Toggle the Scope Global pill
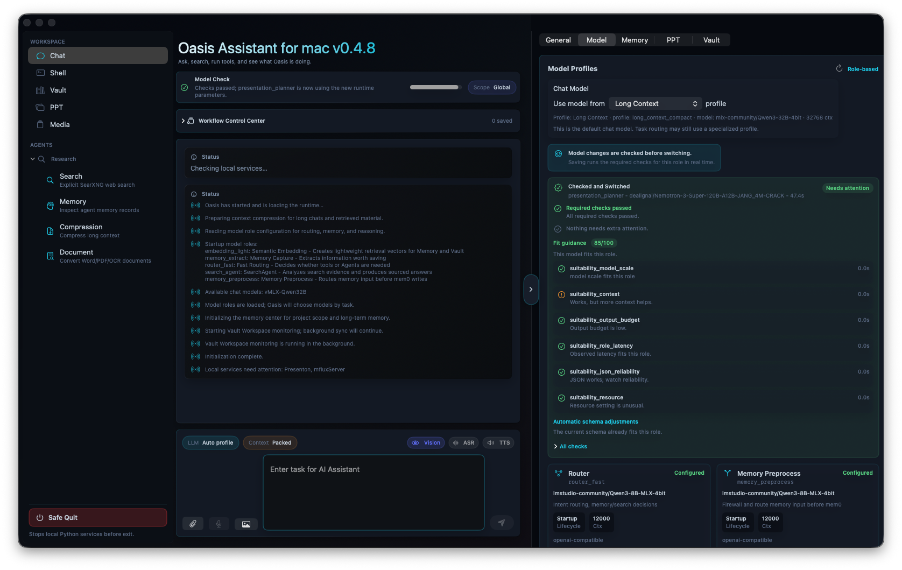 [x=492, y=87]
